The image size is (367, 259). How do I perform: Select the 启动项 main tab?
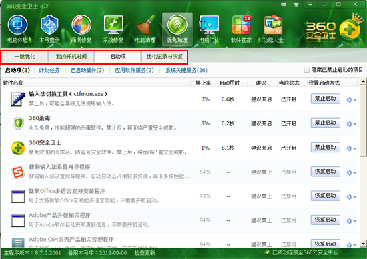pos(117,57)
